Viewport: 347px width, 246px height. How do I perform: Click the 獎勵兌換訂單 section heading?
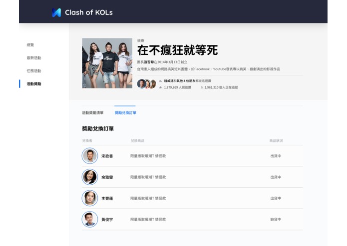coord(98,128)
